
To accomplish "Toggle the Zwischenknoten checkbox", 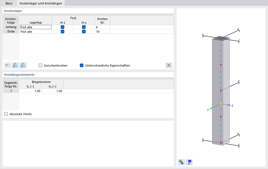I will pos(40,65).
